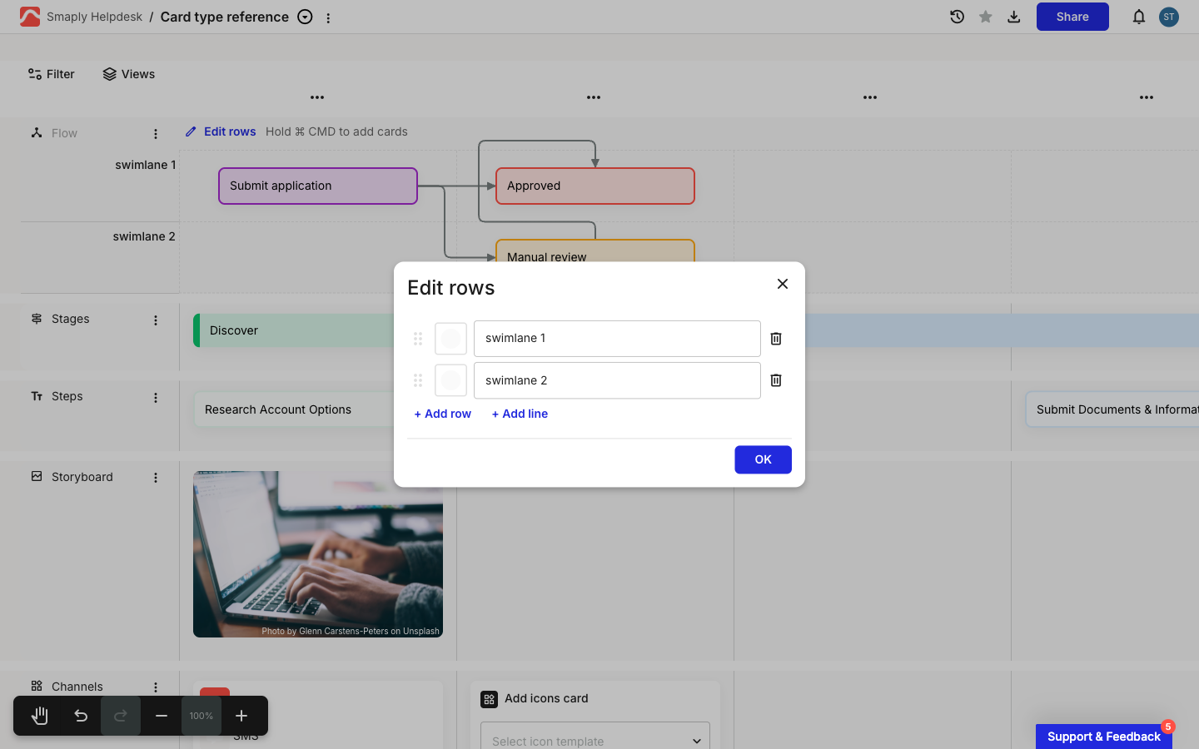The width and height of the screenshot is (1199, 749).
Task: Pick a color for swimlane 1
Action: pyautogui.click(x=450, y=339)
